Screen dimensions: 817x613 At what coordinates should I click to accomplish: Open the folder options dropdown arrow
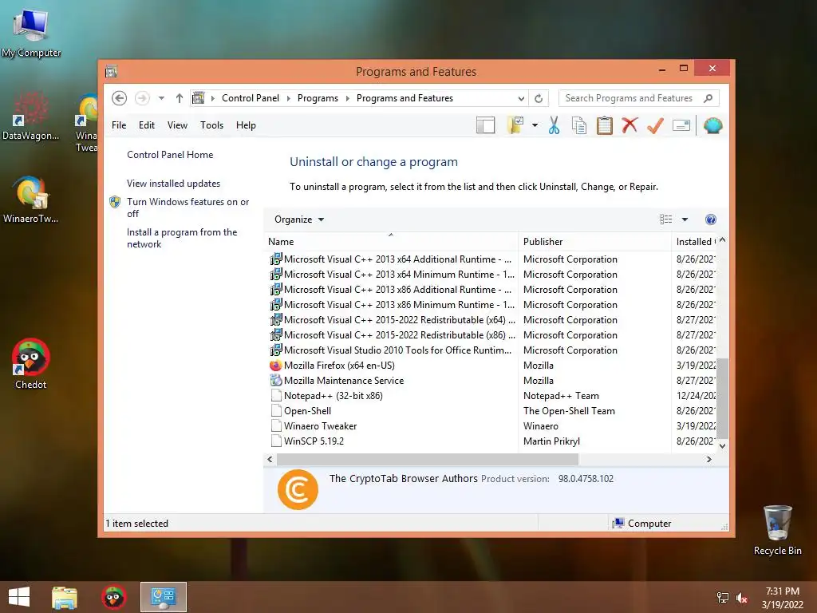pyautogui.click(x=535, y=125)
